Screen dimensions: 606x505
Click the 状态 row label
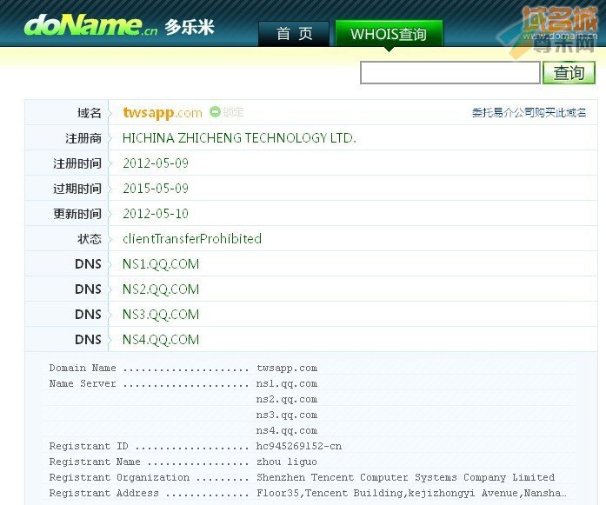click(90, 239)
